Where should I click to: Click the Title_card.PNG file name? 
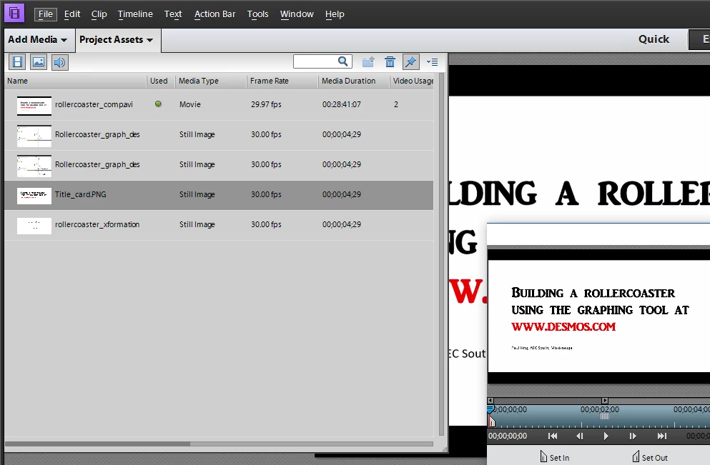[x=81, y=194]
